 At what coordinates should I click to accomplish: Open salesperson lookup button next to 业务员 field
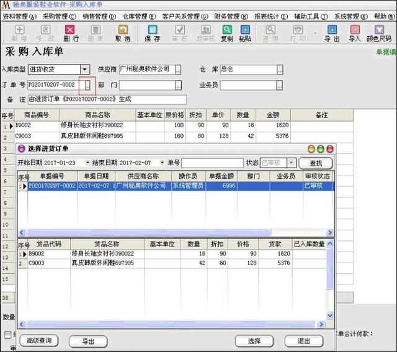[x=279, y=86]
